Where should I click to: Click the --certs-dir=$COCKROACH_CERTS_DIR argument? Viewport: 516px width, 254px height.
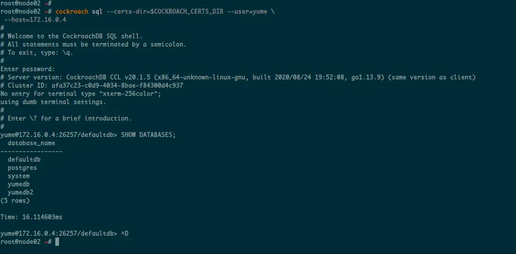[x=165, y=11]
